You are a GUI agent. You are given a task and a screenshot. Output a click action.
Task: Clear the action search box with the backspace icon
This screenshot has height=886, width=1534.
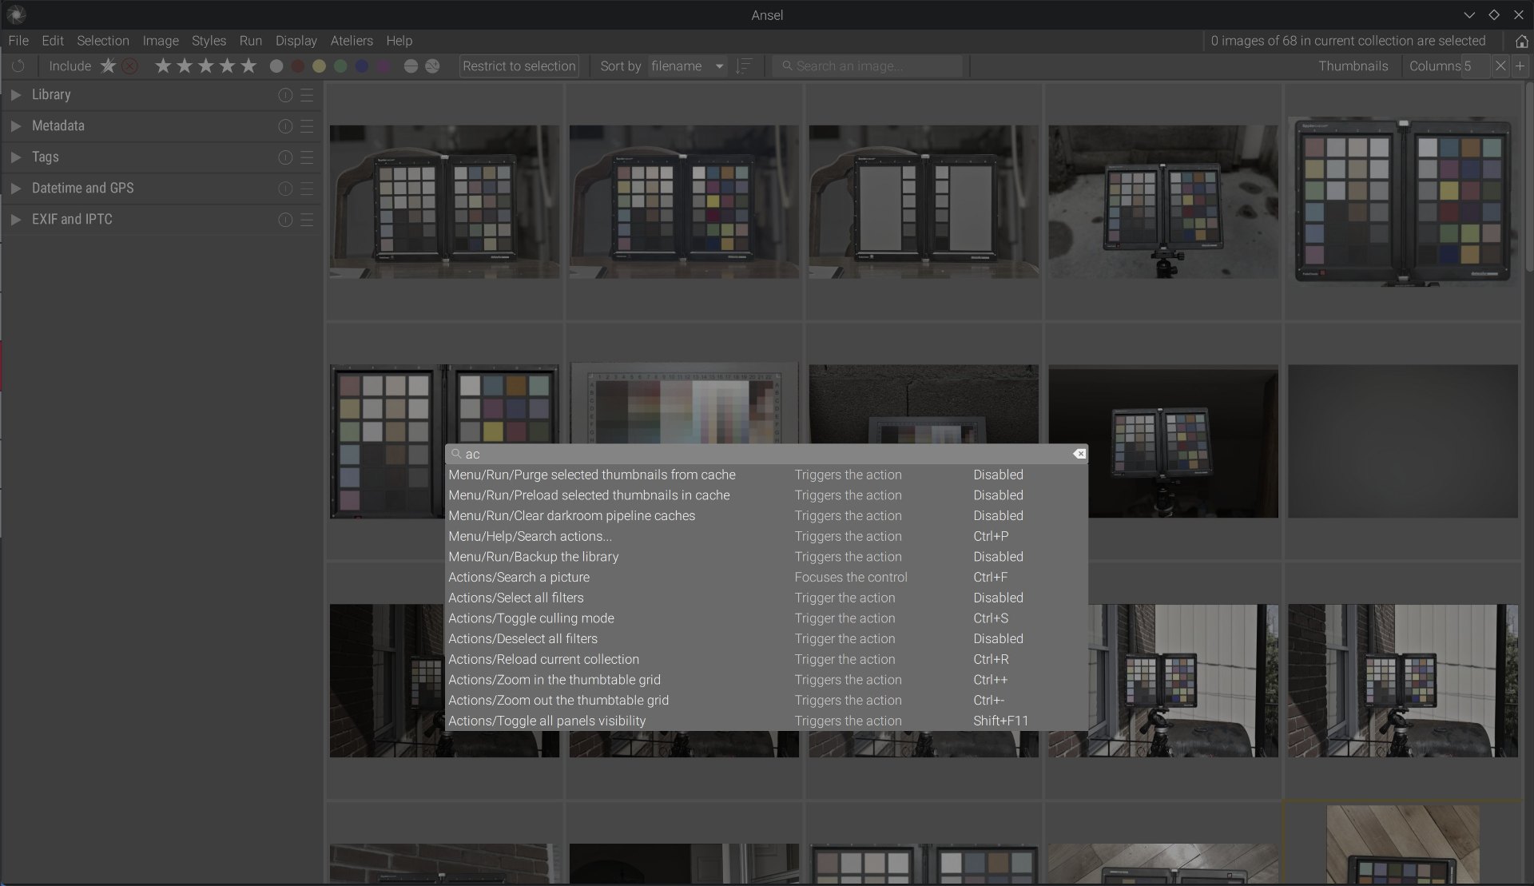coord(1079,454)
